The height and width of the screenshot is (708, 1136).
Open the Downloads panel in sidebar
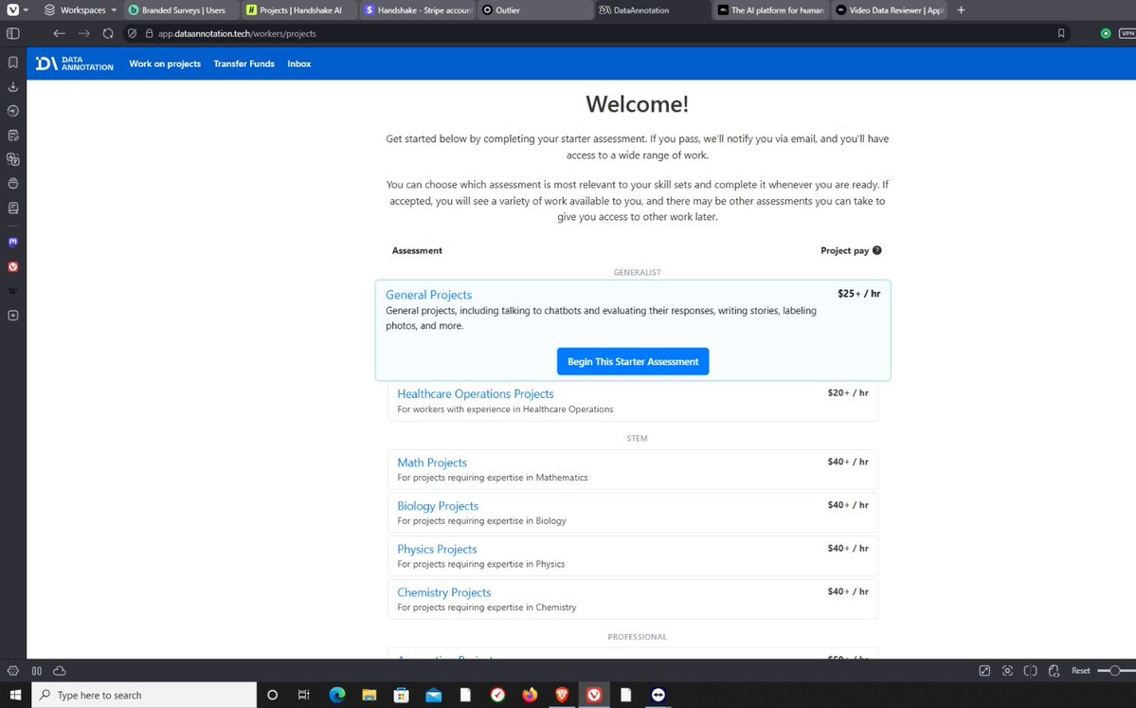point(13,86)
